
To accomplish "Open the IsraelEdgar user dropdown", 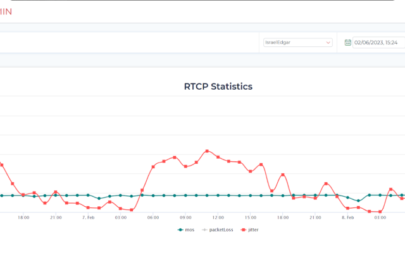I will click(x=298, y=42).
